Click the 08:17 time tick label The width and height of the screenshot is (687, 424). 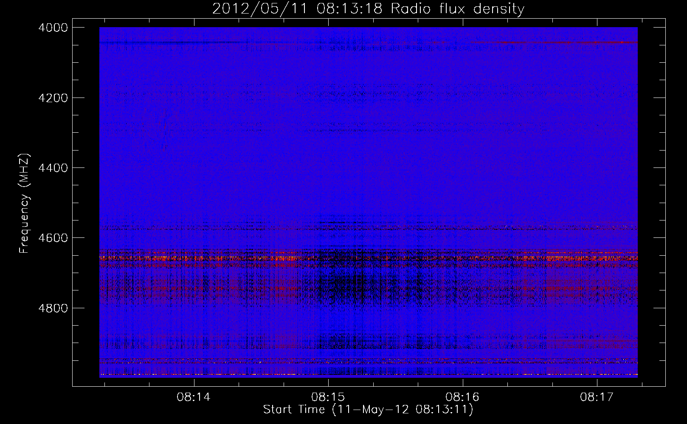coord(597,397)
